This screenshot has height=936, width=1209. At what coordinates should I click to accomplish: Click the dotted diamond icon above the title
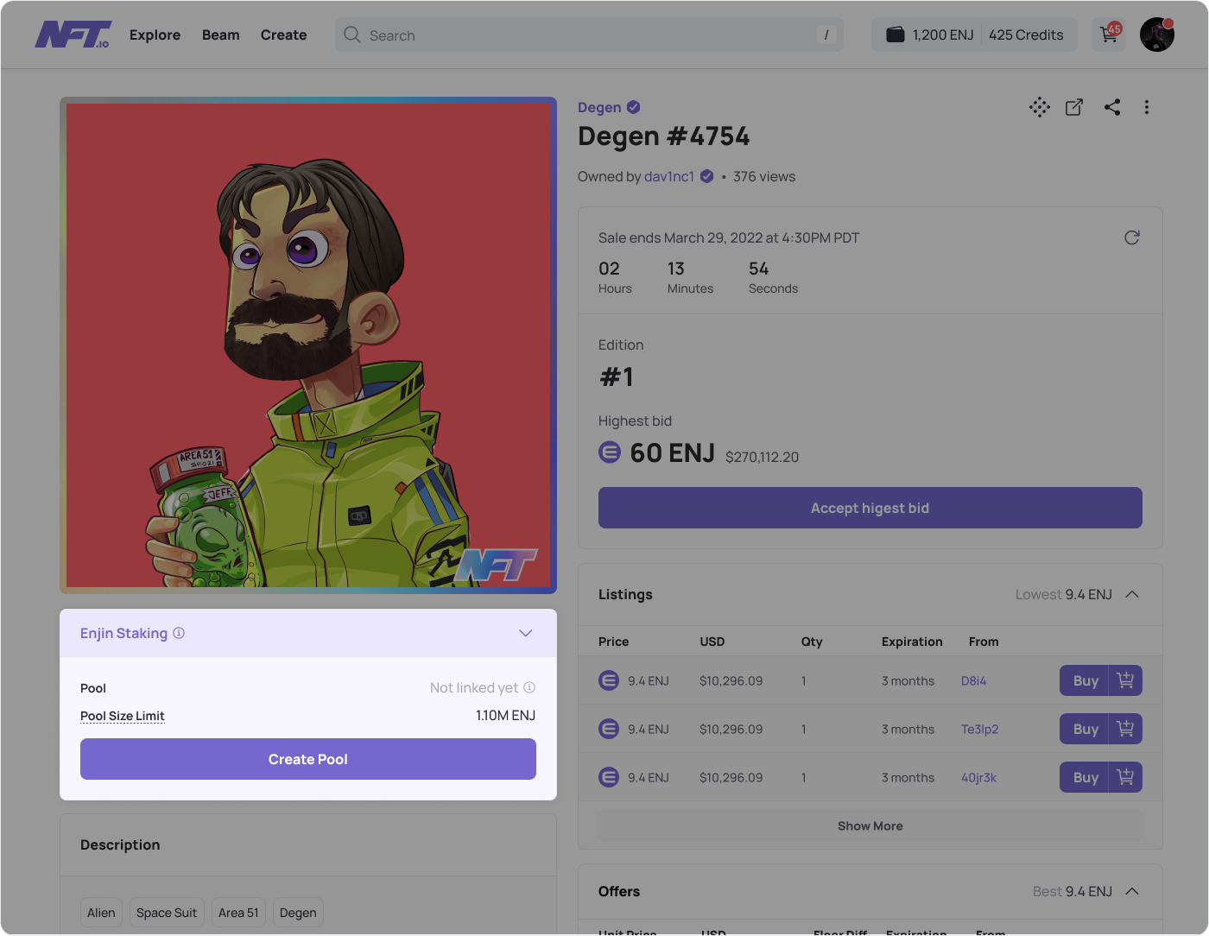1040,107
